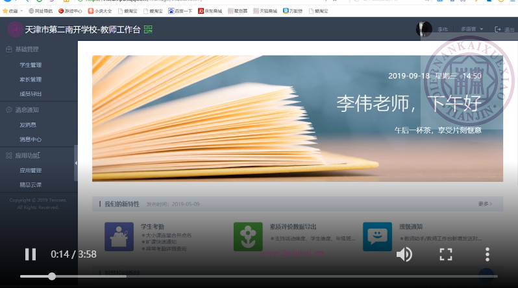Click the 班级通知 chat icon
This screenshot has width=518, height=288.
[x=377, y=237]
